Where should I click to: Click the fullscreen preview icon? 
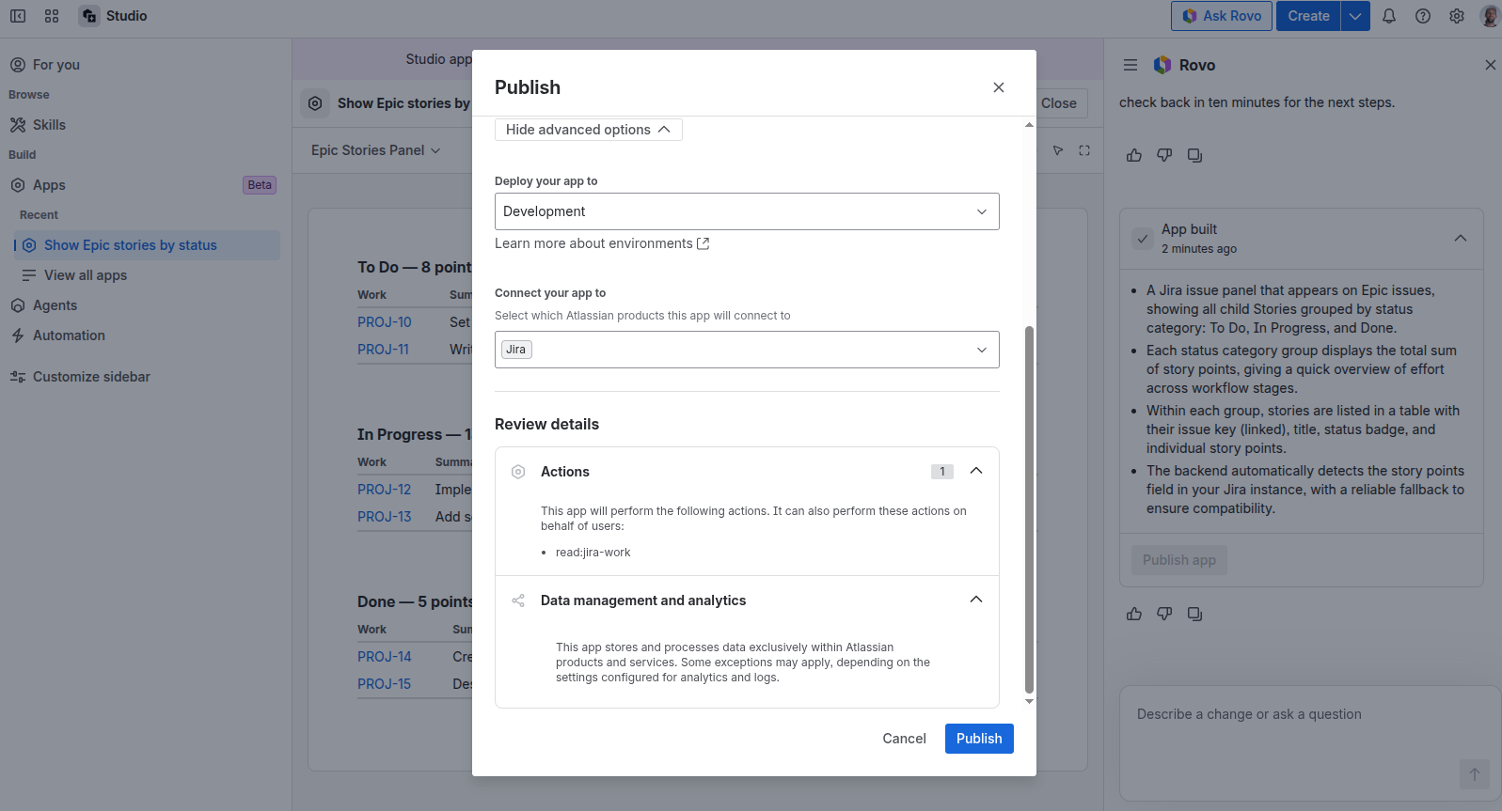[x=1084, y=150]
